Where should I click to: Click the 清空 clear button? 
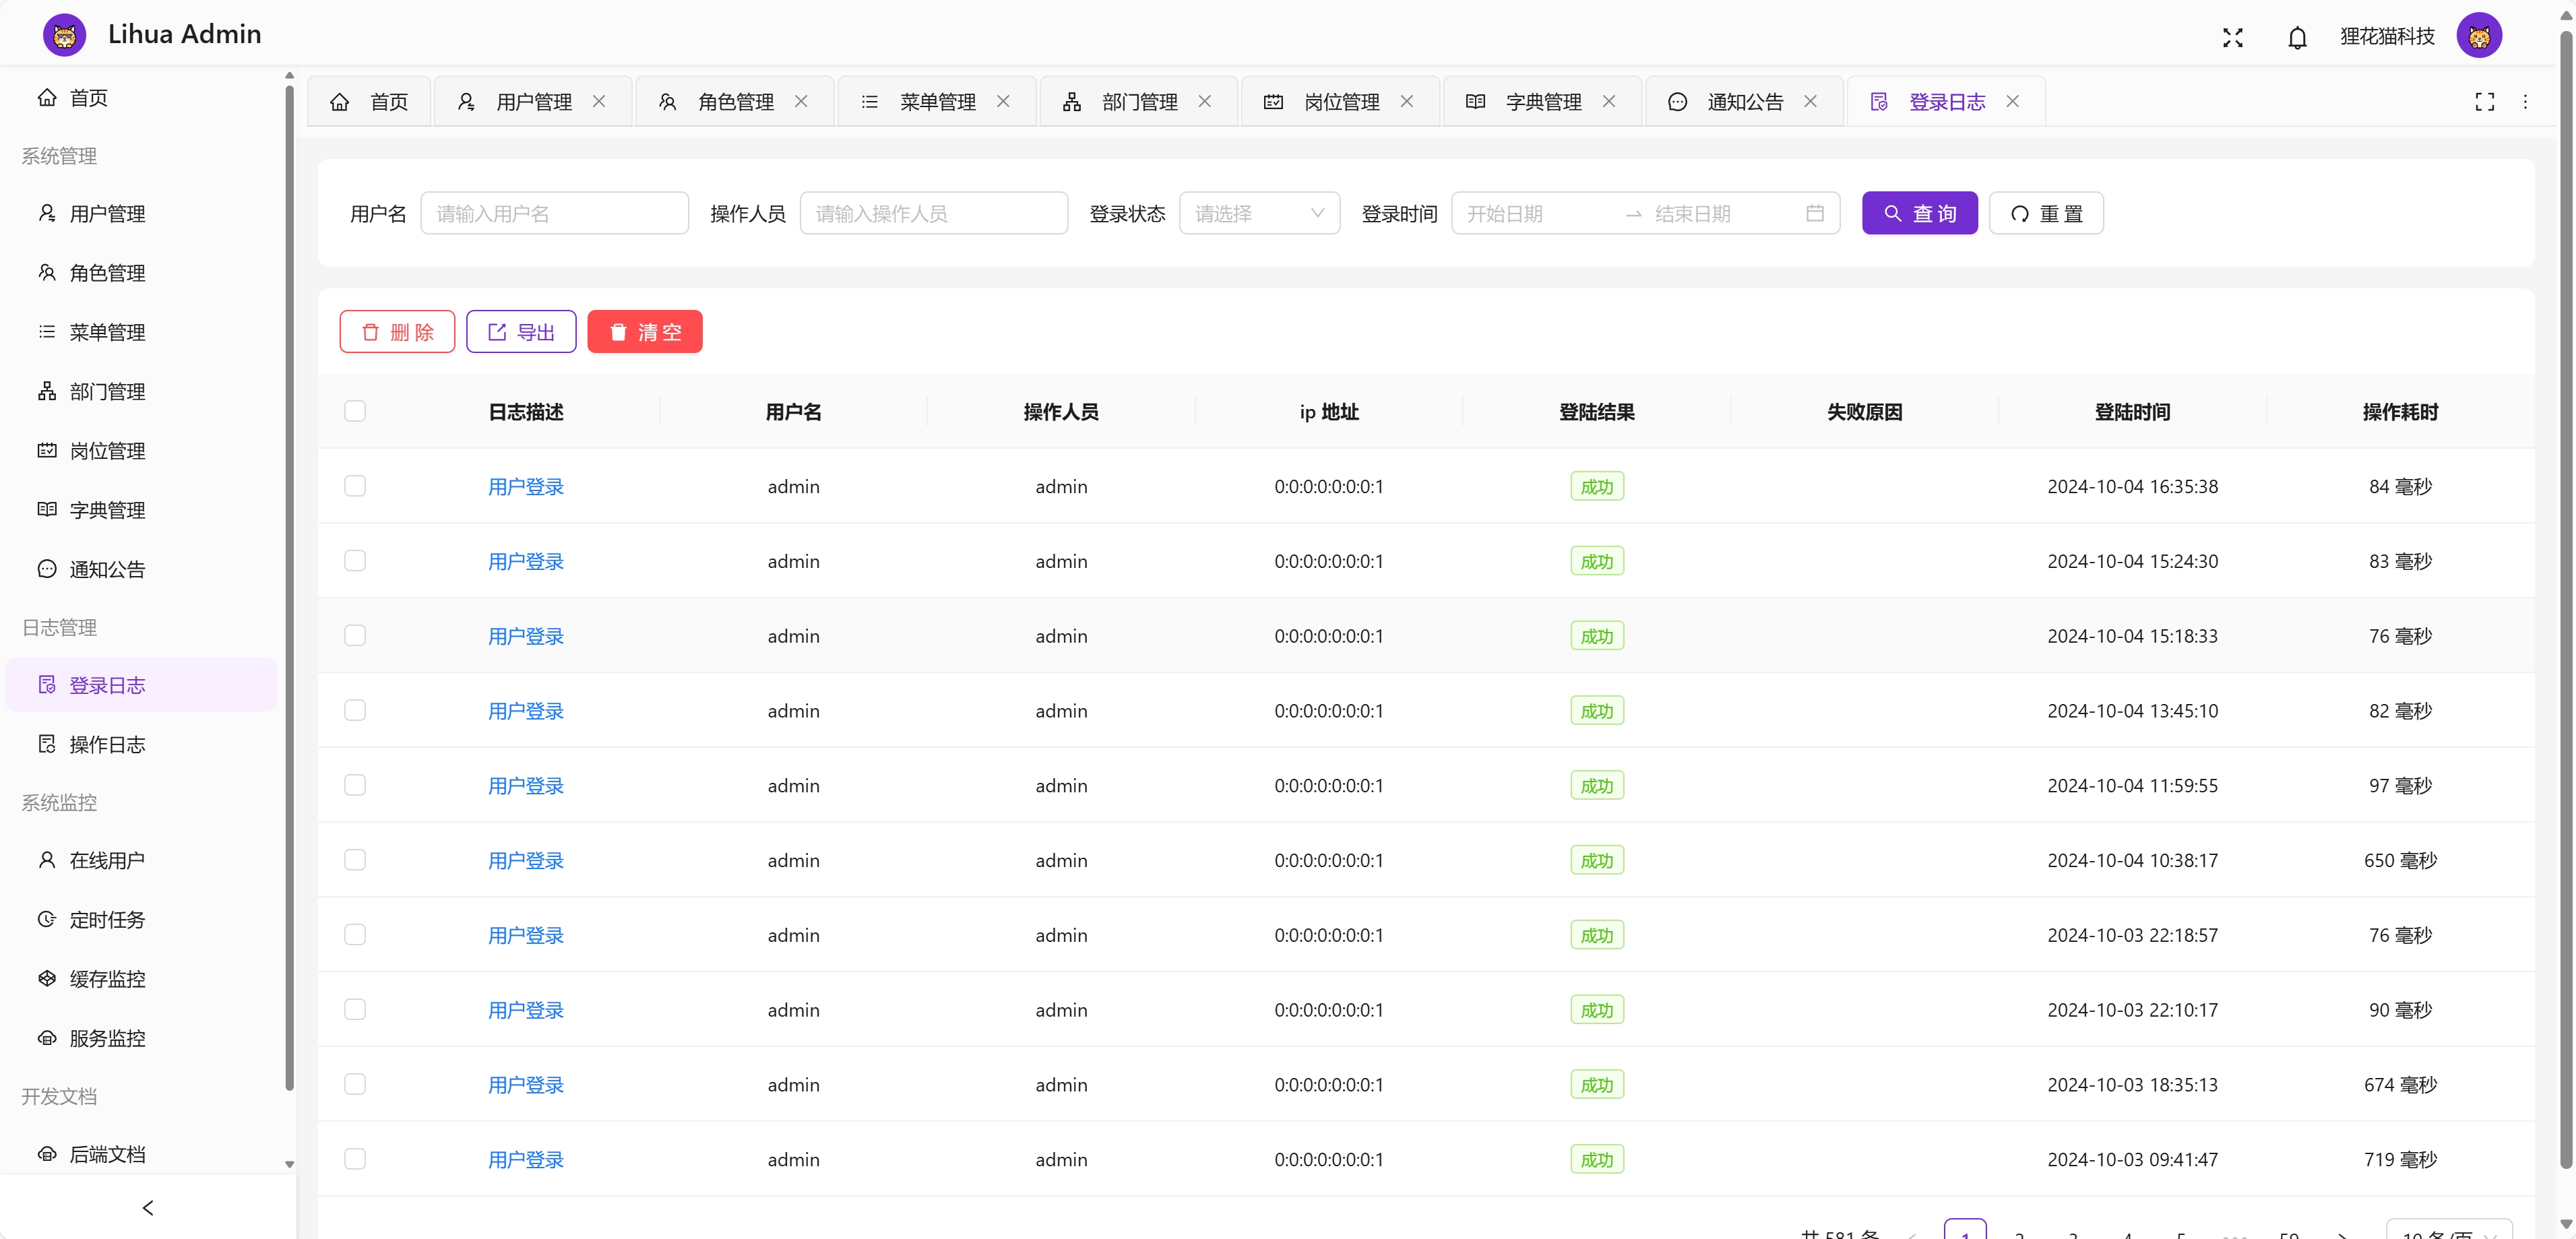(x=645, y=331)
